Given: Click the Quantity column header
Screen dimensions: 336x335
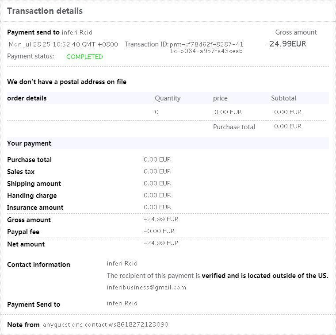Looking at the screenshot, I should 168,98.
